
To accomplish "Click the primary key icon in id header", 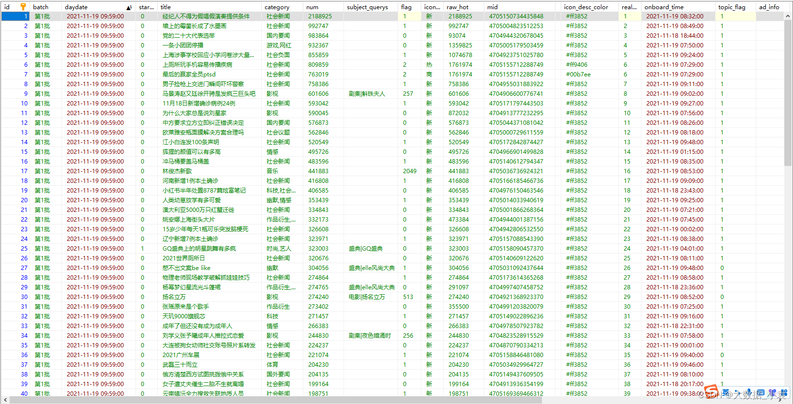I will [x=23, y=7].
